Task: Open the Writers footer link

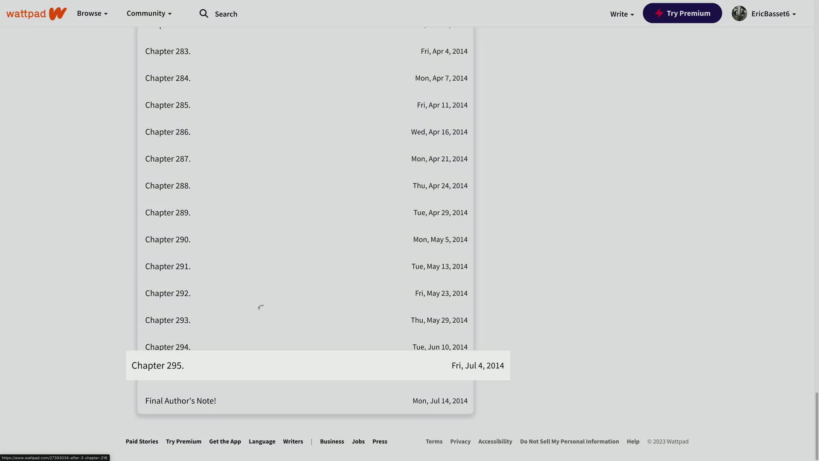Action: point(293,441)
